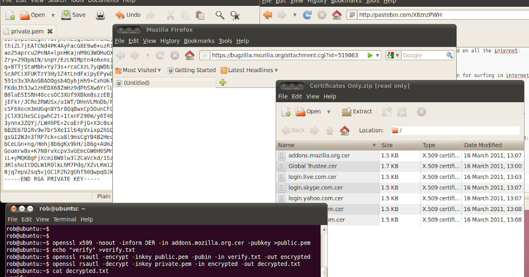Click the Google search box
The height and width of the screenshot is (277, 529).
click(423, 55)
